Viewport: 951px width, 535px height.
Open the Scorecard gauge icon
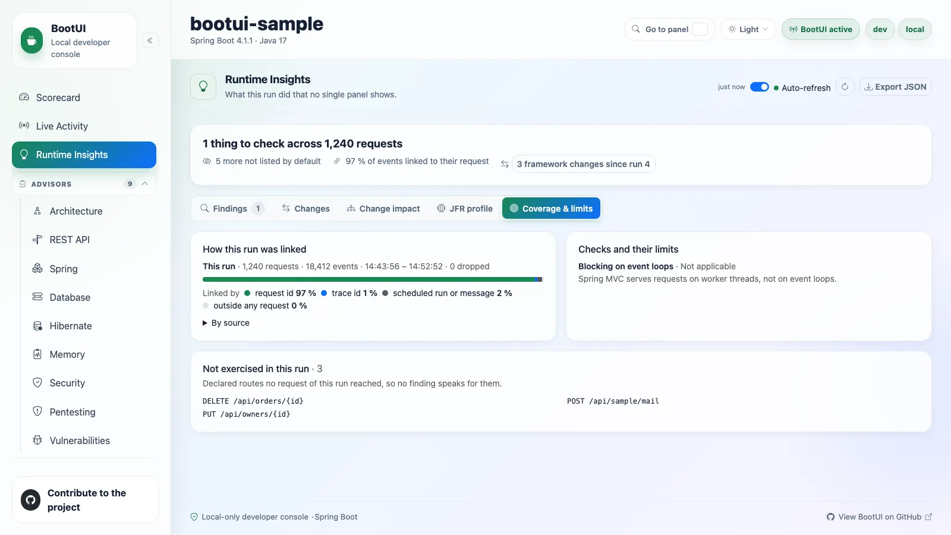[24, 97]
